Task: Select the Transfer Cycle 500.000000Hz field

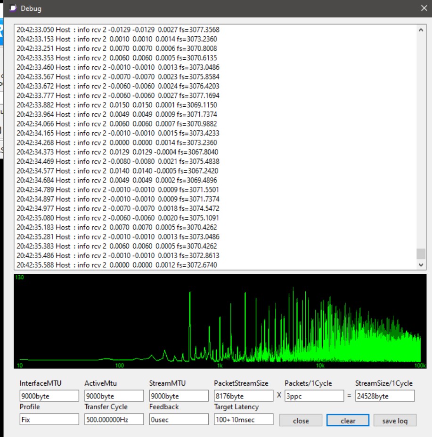Action: click(x=114, y=420)
